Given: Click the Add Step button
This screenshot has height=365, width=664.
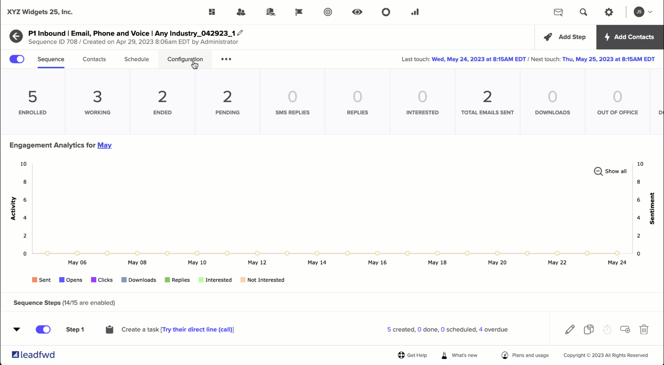Looking at the screenshot, I should pos(565,37).
